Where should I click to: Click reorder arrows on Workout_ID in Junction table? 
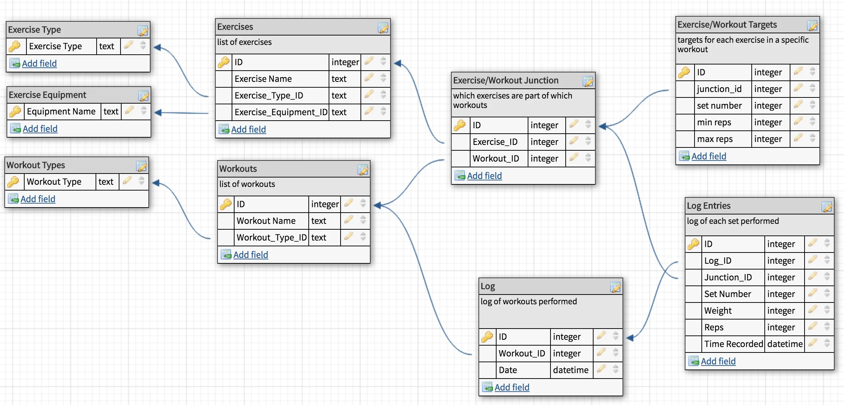click(x=588, y=158)
